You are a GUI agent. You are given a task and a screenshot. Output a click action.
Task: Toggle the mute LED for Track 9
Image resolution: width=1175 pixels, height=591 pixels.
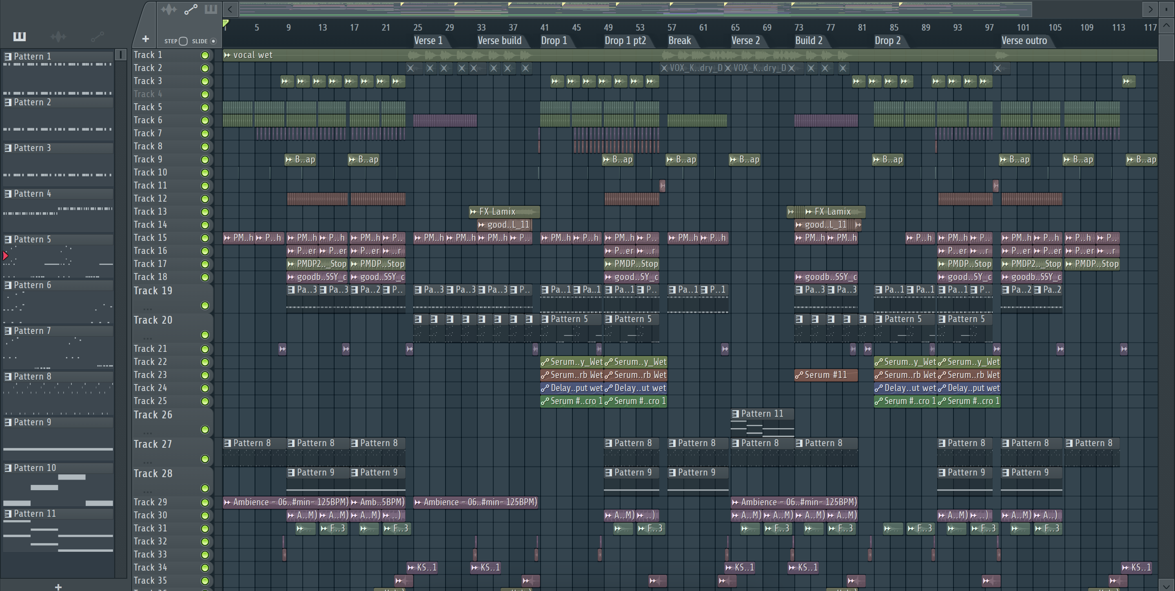[205, 160]
